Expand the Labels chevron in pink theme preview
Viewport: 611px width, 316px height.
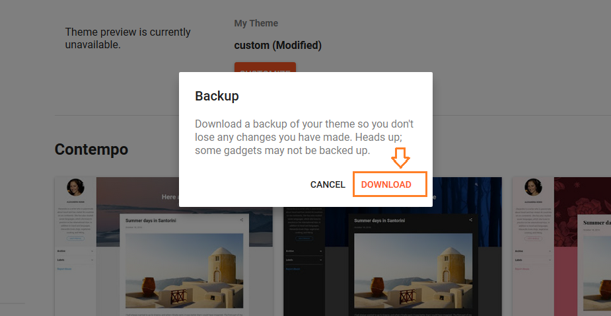[x=550, y=260]
